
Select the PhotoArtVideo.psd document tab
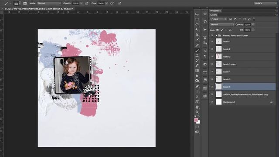coord(38,9)
